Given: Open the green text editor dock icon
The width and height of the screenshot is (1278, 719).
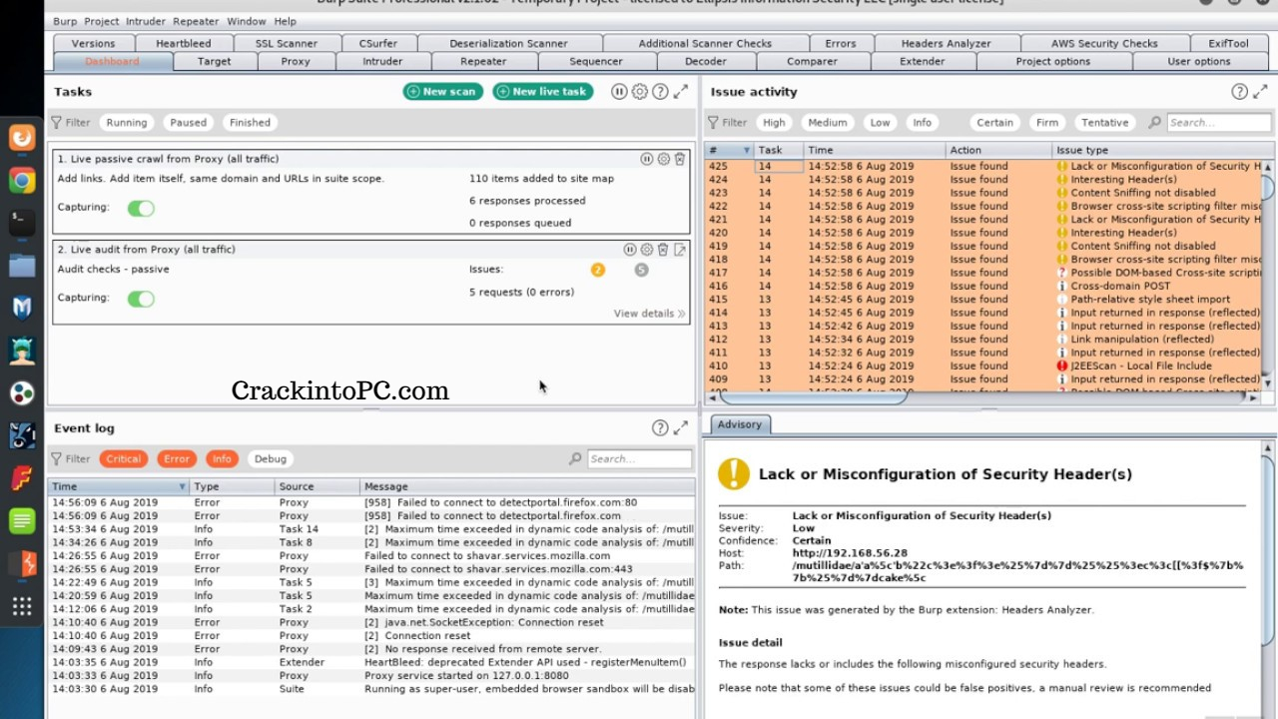Looking at the screenshot, I should (x=22, y=520).
